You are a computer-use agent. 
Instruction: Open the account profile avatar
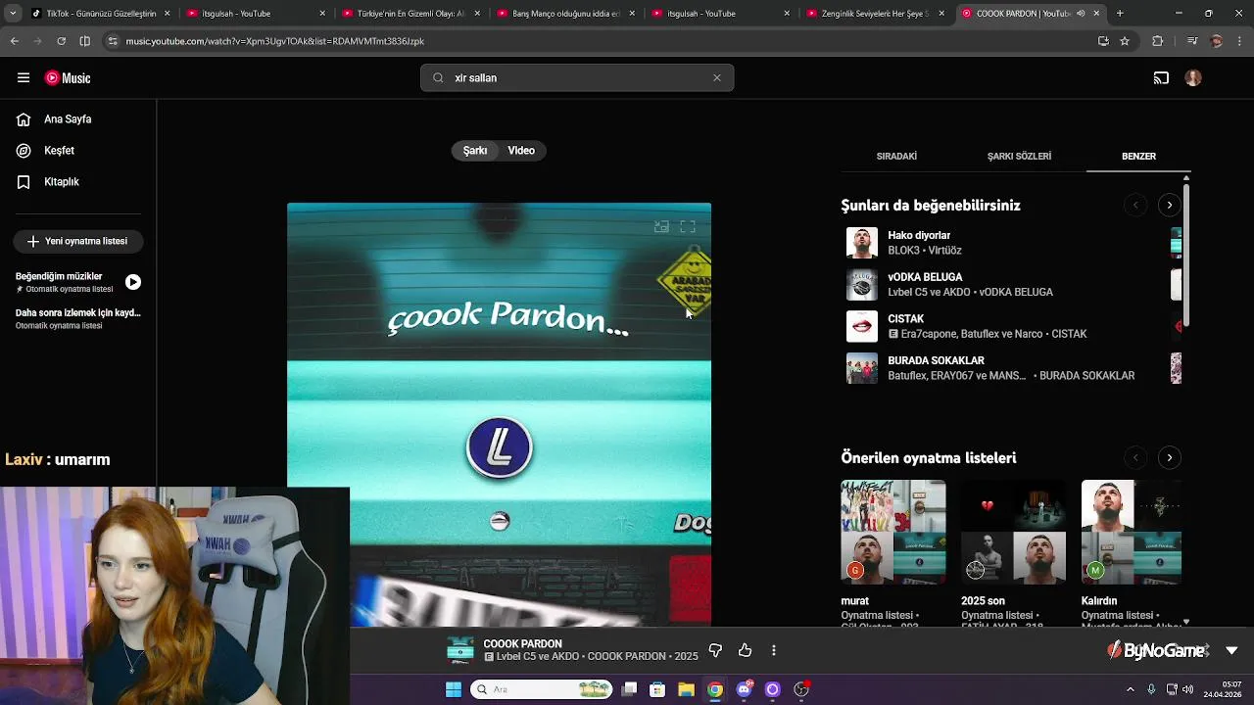(1193, 78)
